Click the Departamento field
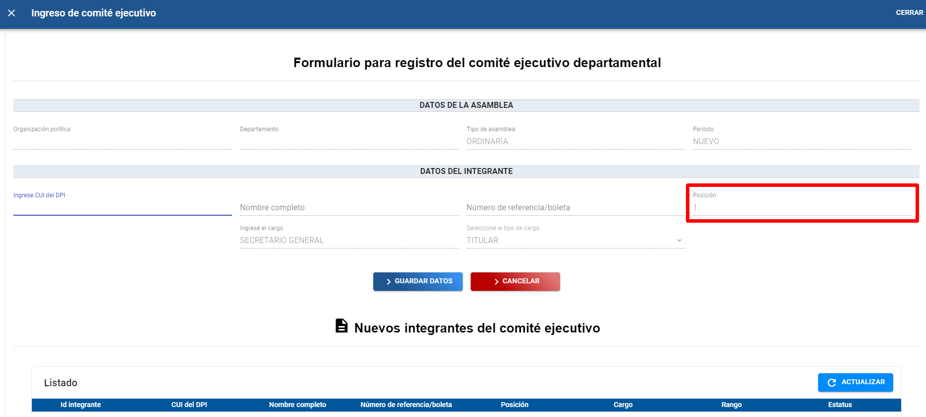Screen dimensions: 926x417 click(348, 142)
